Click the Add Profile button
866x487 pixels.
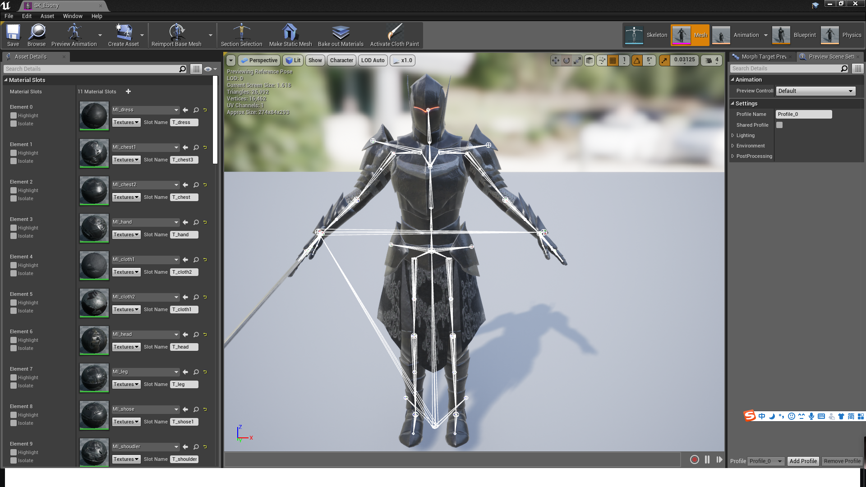coord(803,461)
